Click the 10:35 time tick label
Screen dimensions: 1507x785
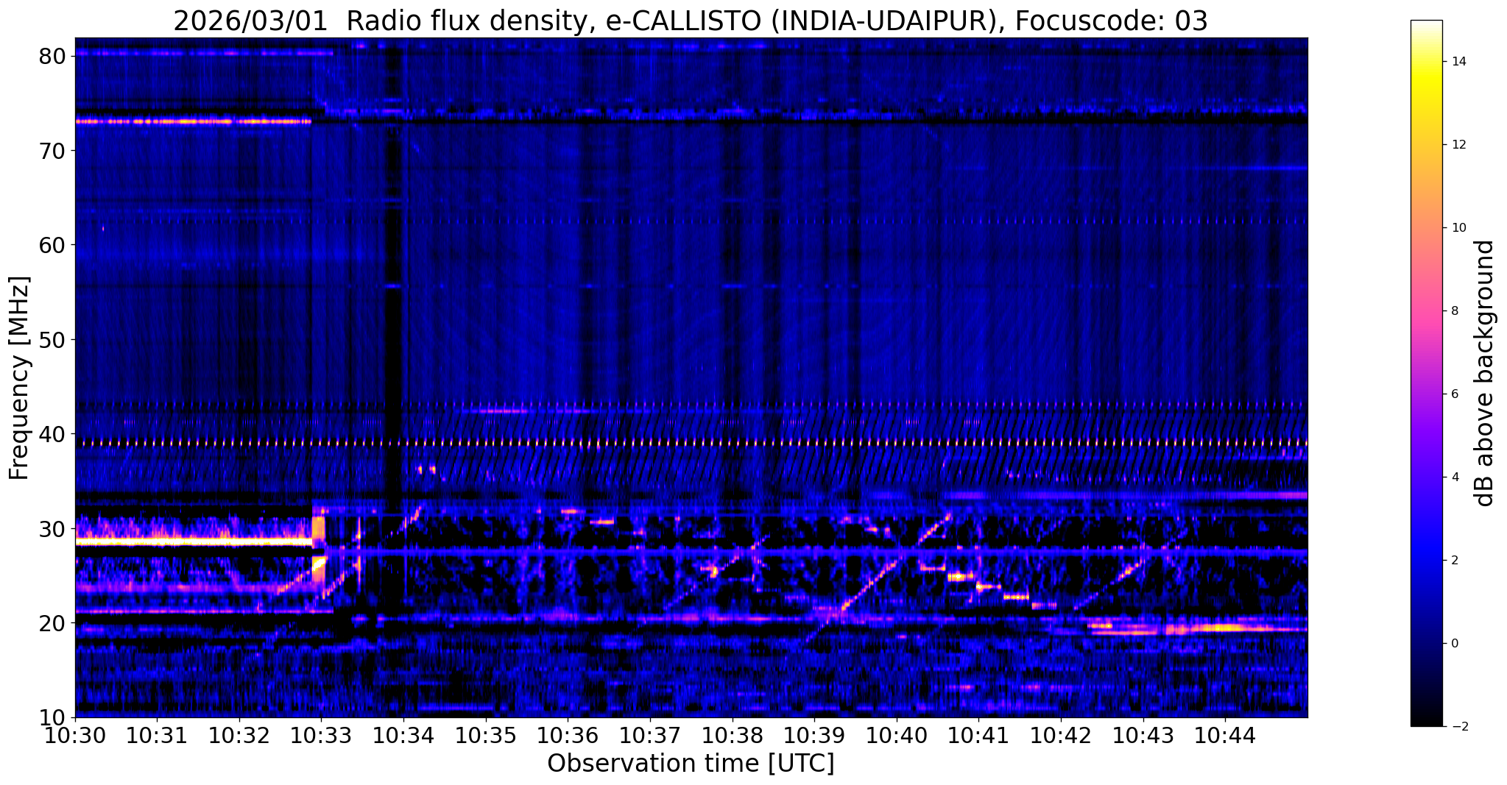pyautogui.click(x=486, y=735)
